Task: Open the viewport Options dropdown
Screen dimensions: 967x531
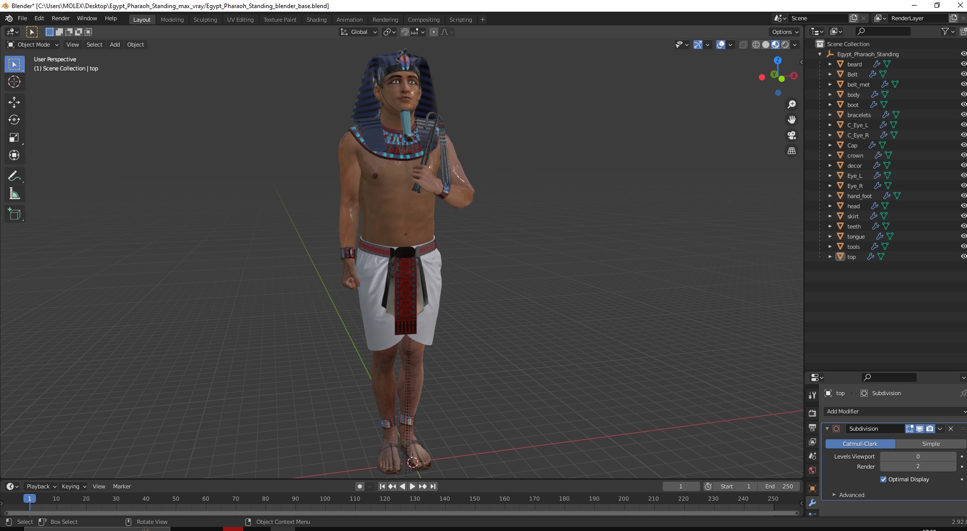Action: coord(785,32)
